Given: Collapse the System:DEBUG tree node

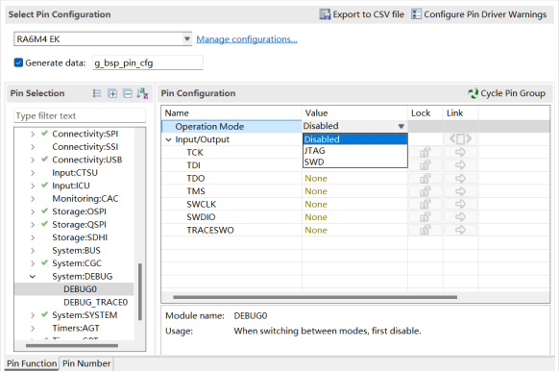Looking at the screenshot, I should (33, 276).
